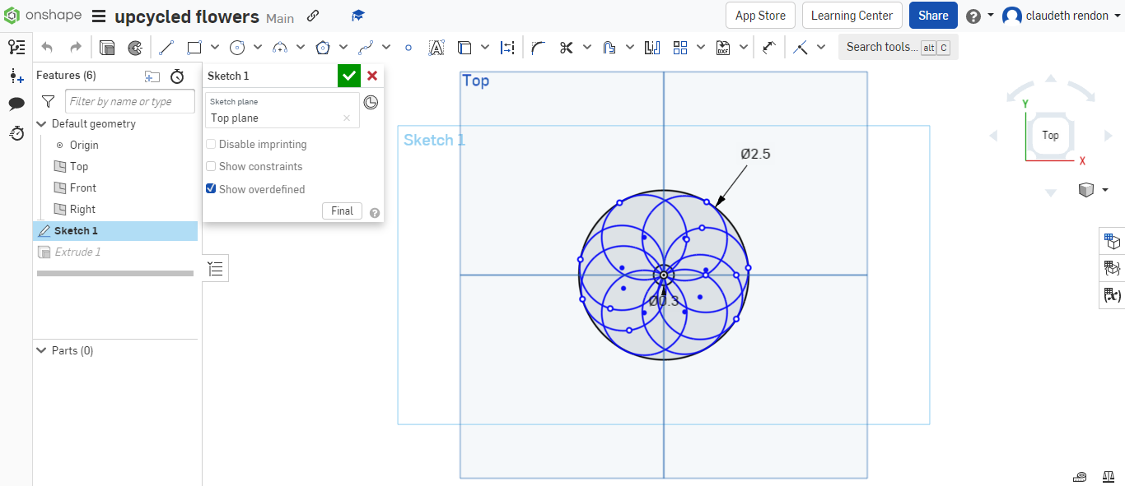This screenshot has width=1125, height=486.
Task: Open claudeth rendon user menu
Action: click(x=1061, y=16)
